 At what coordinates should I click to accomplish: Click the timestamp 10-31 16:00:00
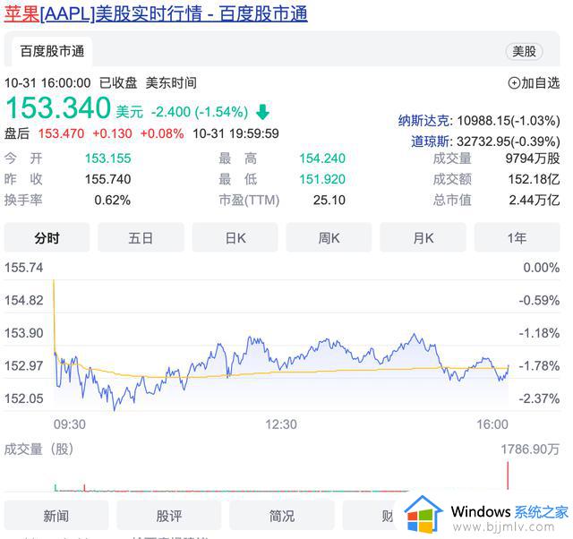click(47, 83)
